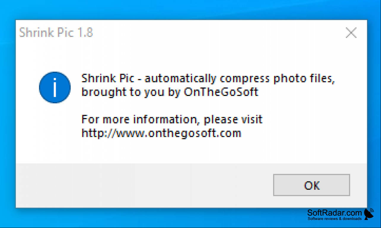381x228 pixels.
Task: Click the 'automatically compress photo files' line
Action: point(208,79)
